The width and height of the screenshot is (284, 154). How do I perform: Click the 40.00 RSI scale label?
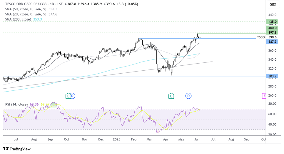pyautogui.click(x=273, y=125)
